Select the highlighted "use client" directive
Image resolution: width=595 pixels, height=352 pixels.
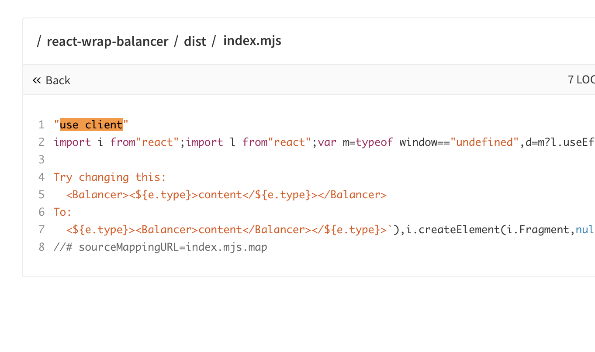tap(91, 124)
